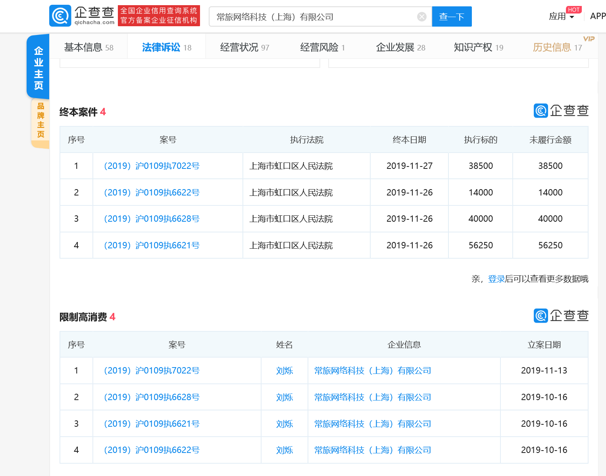Open case 沪0109执6622号 in 限制高消费 table

(x=152, y=450)
